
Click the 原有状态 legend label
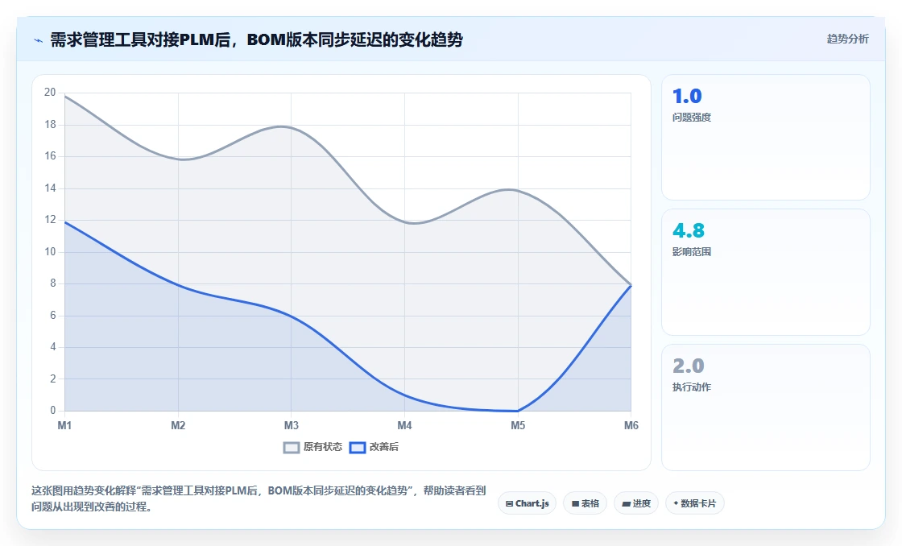click(323, 447)
